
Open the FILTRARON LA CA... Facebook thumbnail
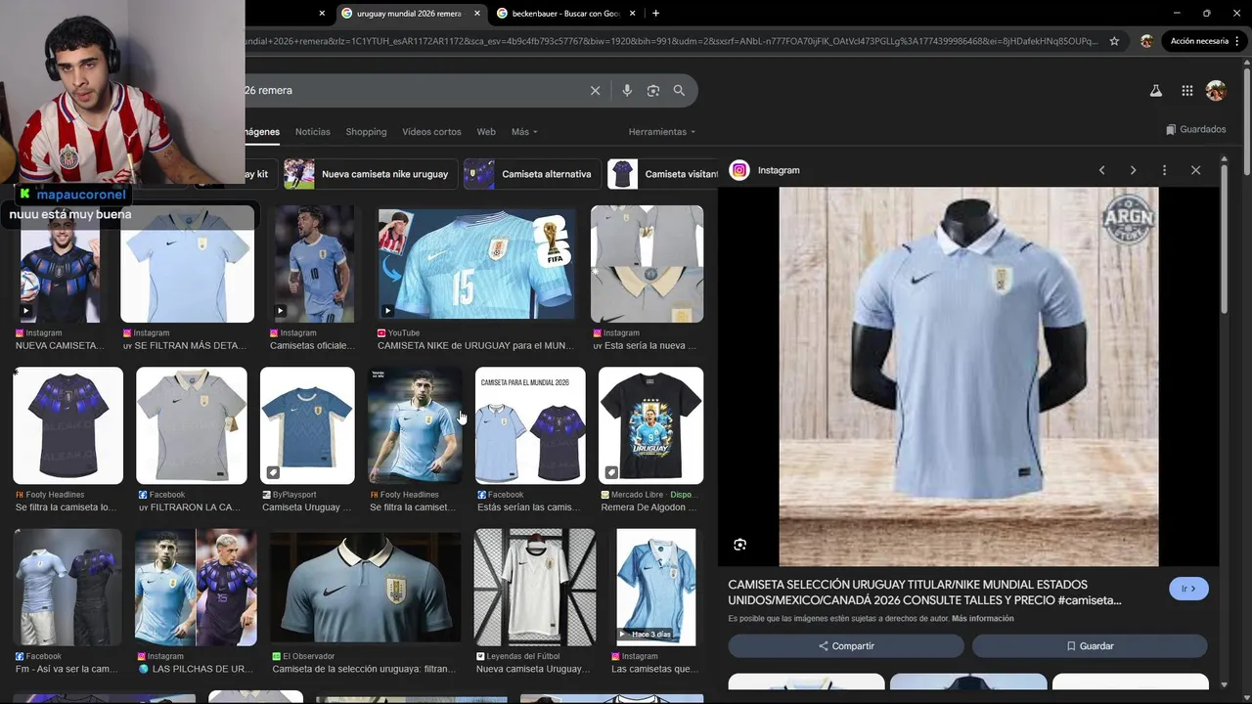pos(192,425)
